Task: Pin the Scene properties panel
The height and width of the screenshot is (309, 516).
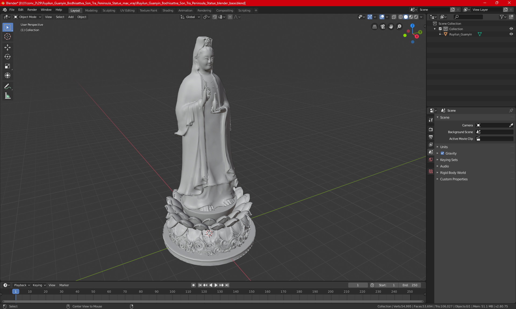Action: click(511, 111)
